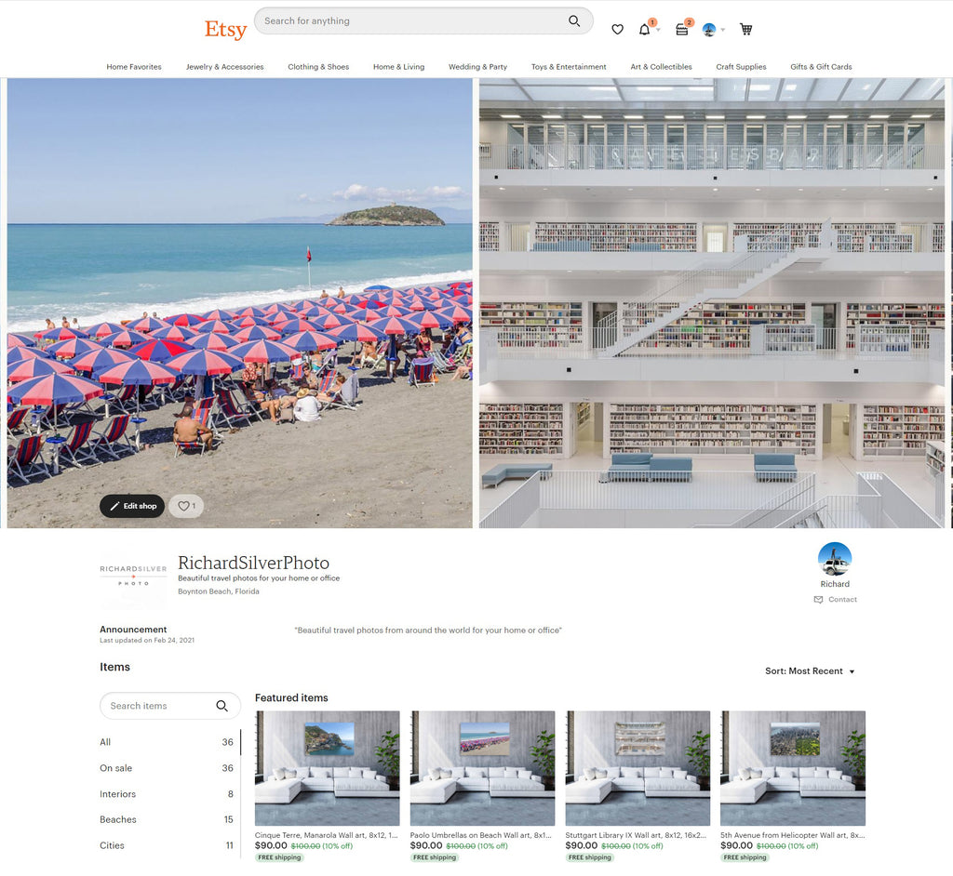Select Craft Supplies in navigation
This screenshot has height=876, width=953.
(x=741, y=67)
